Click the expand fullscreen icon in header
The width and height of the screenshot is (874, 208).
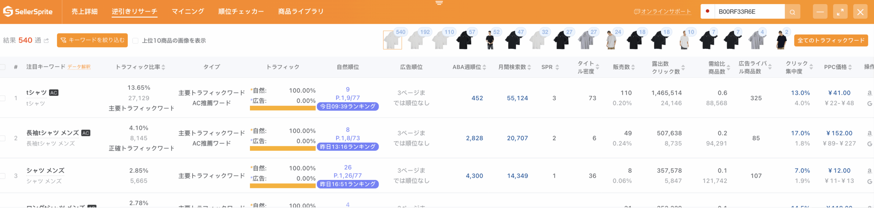coord(840,12)
